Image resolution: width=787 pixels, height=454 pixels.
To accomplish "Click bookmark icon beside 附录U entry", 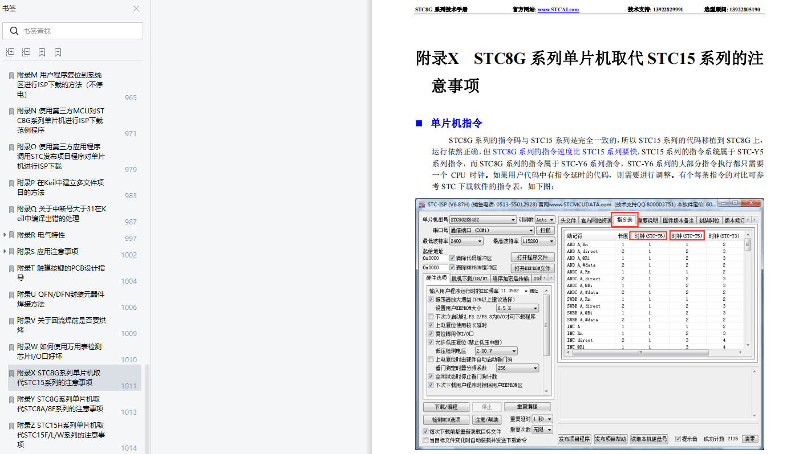I will (11, 295).
